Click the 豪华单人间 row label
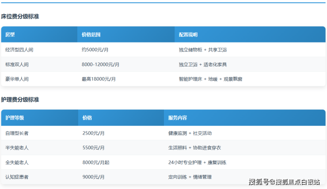This screenshot has width=327, height=189. (17, 79)
